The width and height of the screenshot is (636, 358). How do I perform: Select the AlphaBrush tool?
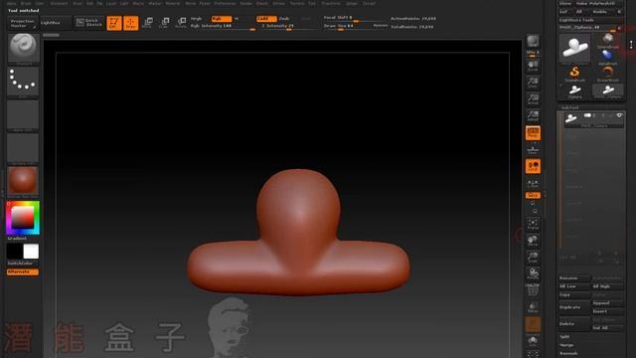[x=607, y=58]
